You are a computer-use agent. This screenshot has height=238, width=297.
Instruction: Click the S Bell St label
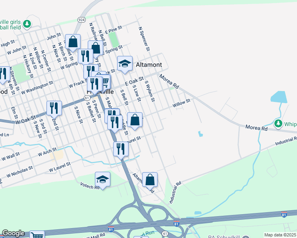click(x=124, y=97)
